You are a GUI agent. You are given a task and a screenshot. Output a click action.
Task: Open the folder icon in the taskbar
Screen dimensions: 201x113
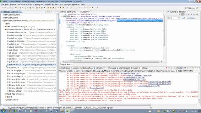click(x=31, y=111)
